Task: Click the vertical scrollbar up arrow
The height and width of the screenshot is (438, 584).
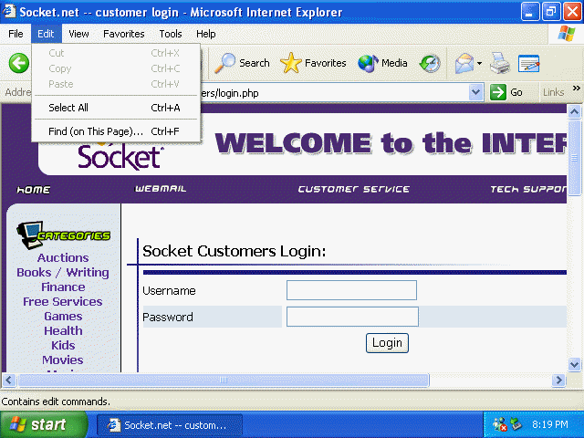Action: [574, 111]
